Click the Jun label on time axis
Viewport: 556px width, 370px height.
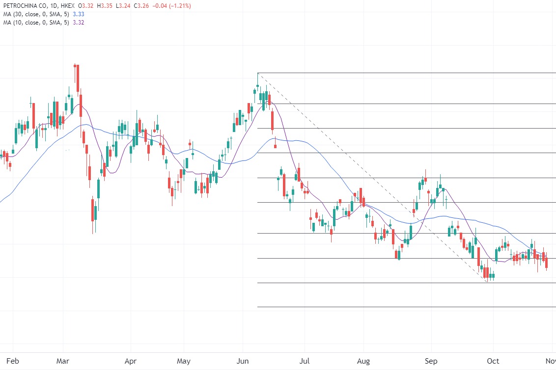[x=243, y=361]
